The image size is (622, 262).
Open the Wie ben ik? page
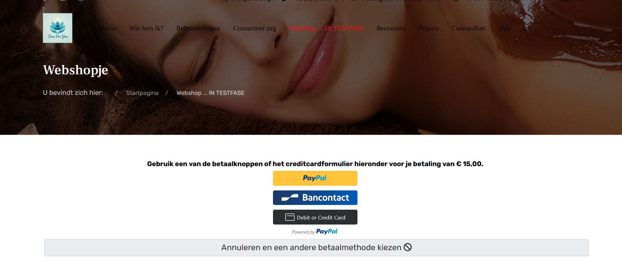(146, 28)
